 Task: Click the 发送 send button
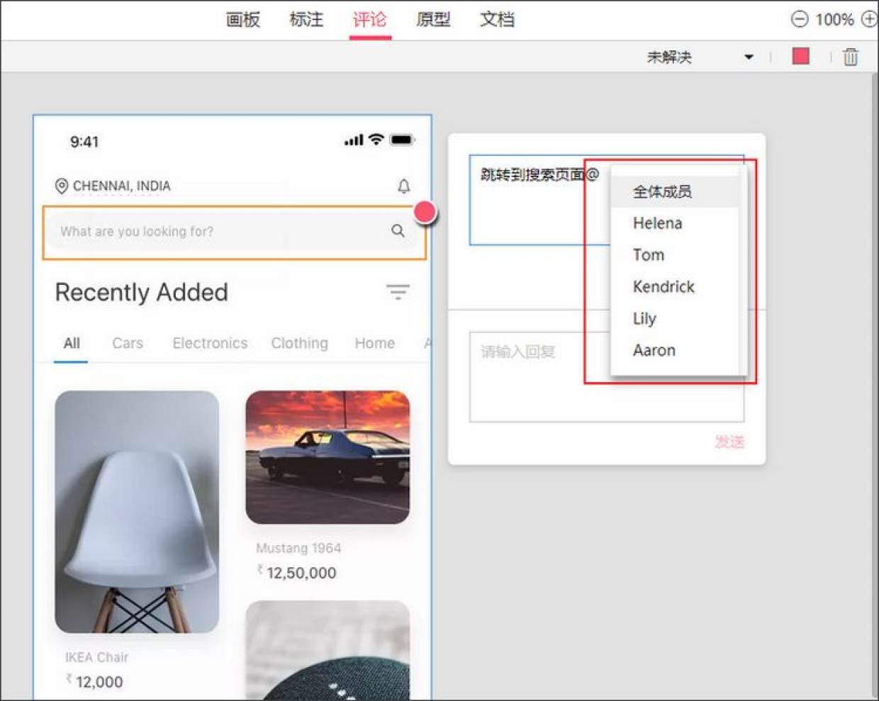(729, 442)
